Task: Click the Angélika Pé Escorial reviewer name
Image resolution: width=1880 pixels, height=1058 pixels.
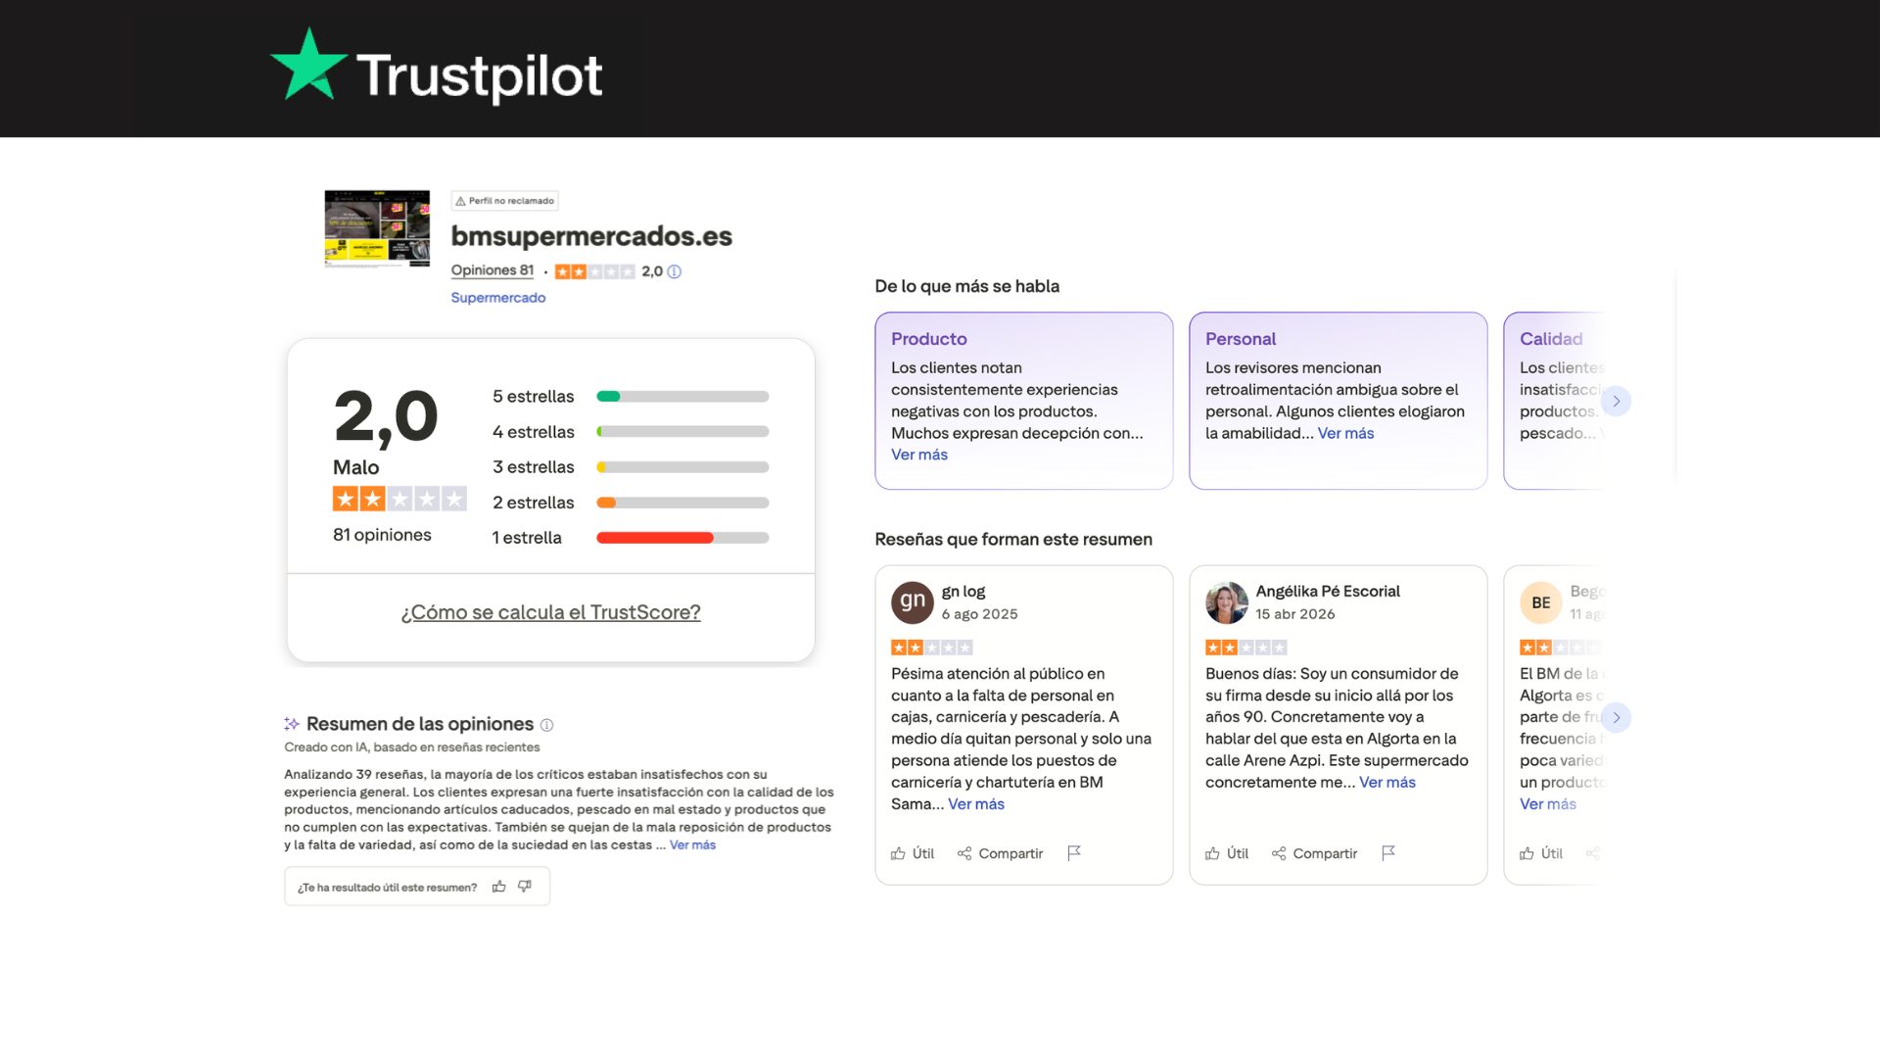Action: click(x=1328, y=592)
